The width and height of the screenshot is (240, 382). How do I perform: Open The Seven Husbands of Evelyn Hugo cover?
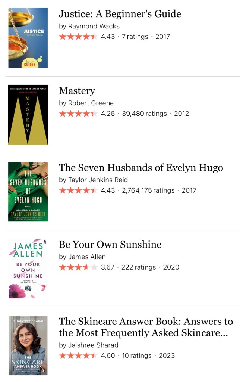28,192
